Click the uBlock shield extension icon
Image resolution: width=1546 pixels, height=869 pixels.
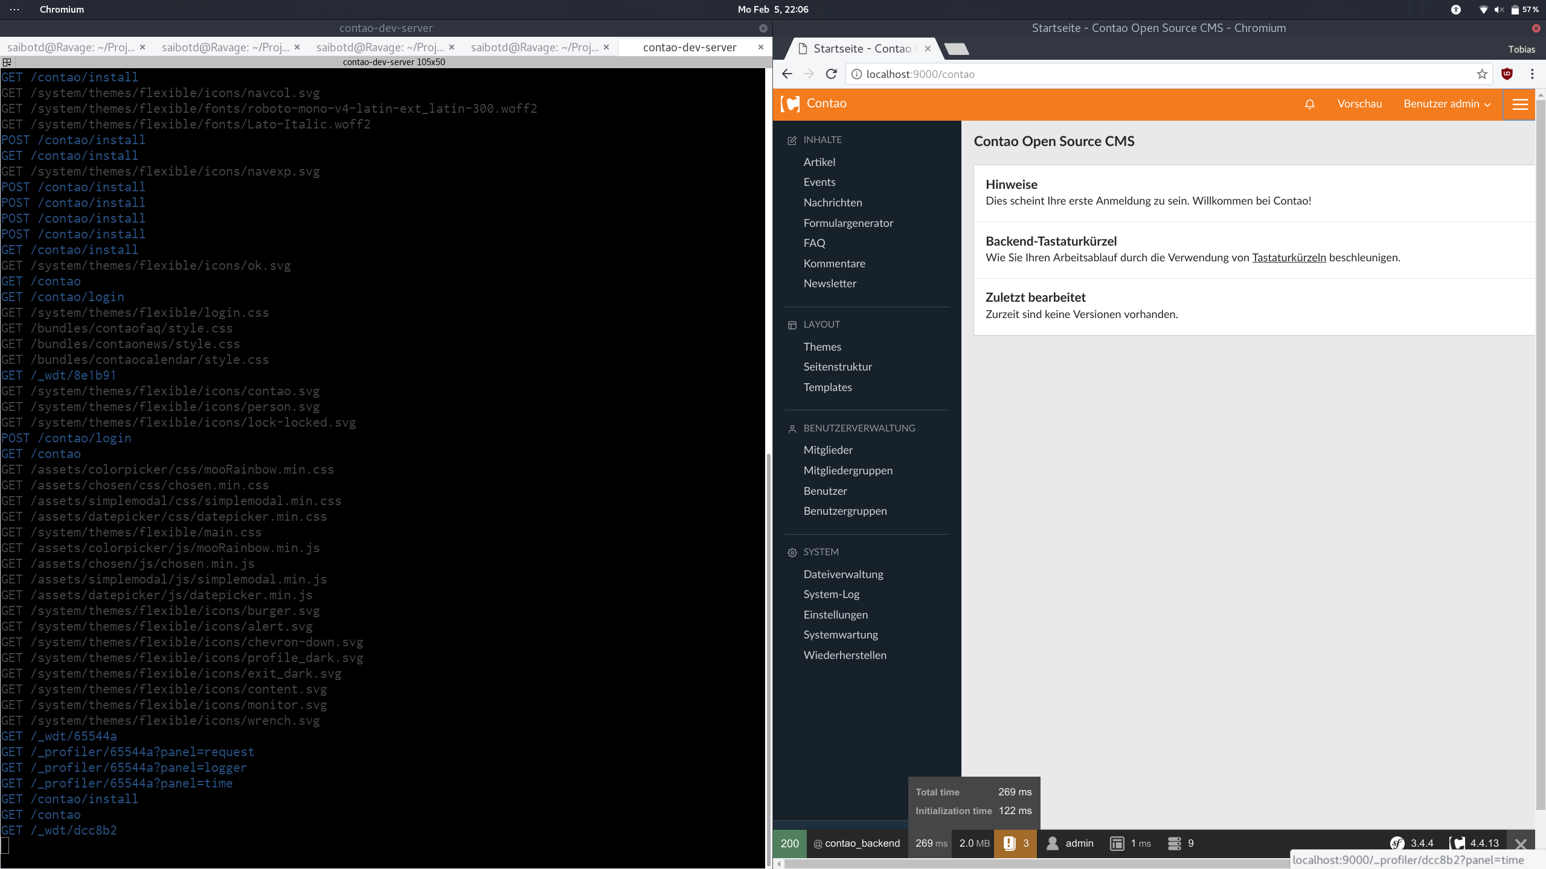pyautogui.click(x=1507, y=74)
